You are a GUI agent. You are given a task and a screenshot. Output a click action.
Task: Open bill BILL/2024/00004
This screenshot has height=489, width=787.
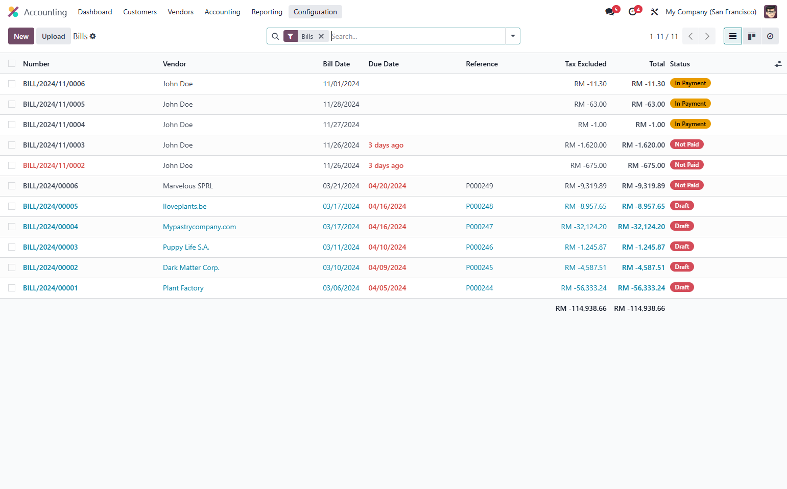click(51, 227)
